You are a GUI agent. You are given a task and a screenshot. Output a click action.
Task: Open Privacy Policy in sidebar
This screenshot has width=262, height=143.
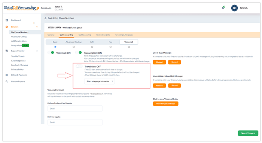click(x=17, y=70)
